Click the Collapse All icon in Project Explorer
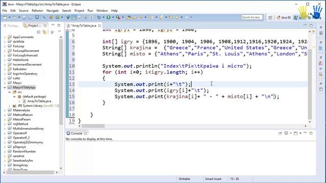 [39, 32]
